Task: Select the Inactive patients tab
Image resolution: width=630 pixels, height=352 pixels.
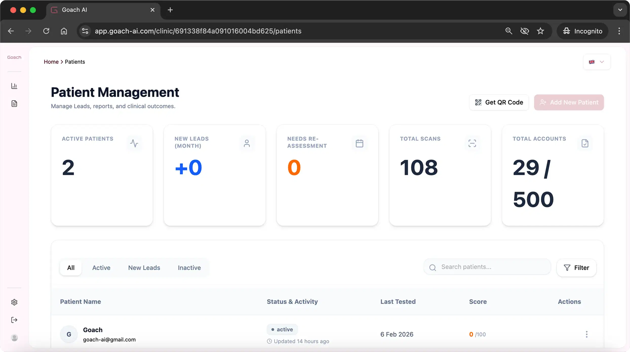Action: (189, 268)
